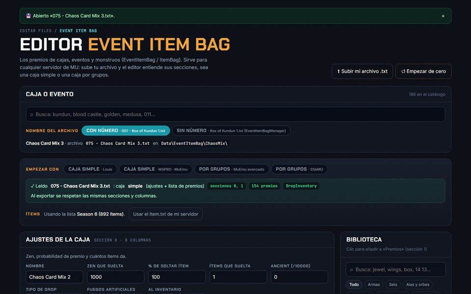The height and width of the screenshot is (294, 471).
Task: Select the 'Alas y orbes' library filter
Action: 418,284
